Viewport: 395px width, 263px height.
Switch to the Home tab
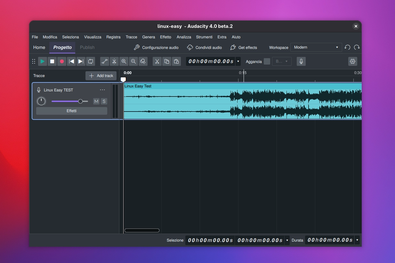39,47
